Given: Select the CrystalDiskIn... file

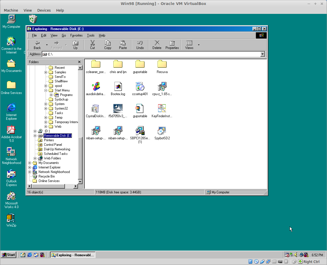Looking at the screenshot, I should (x=96, y=111).
